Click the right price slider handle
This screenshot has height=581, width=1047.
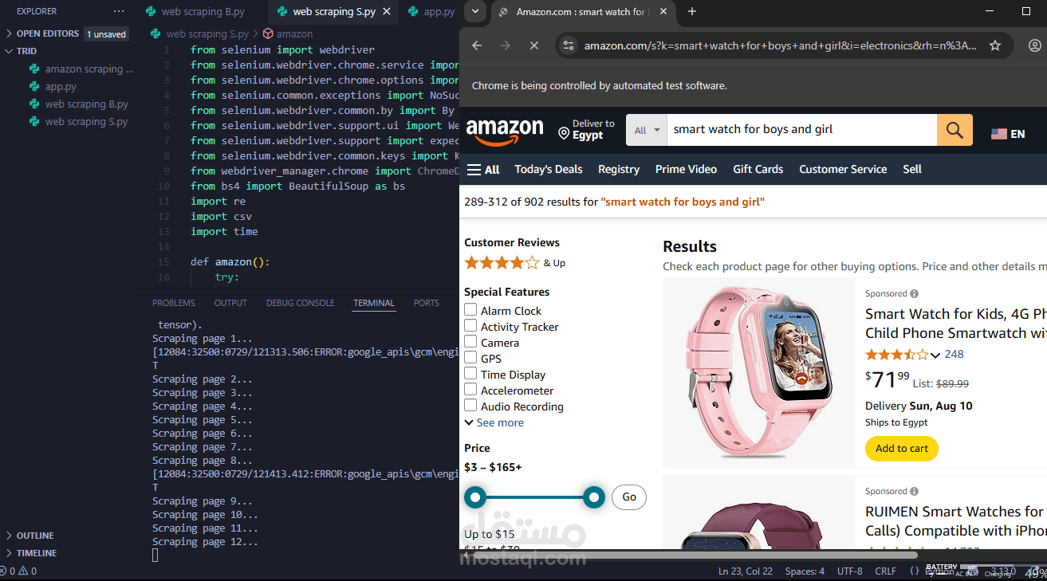594,498
